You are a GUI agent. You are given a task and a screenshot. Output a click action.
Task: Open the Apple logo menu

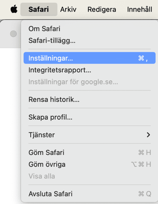(14, 9)
